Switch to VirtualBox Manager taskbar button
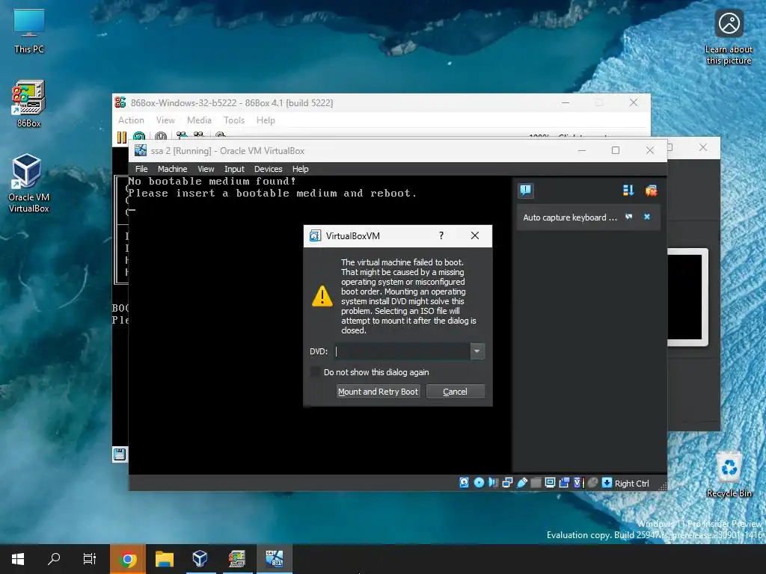Image resolution: width=766 pixels, height=574 pixels. pos(200,559)
